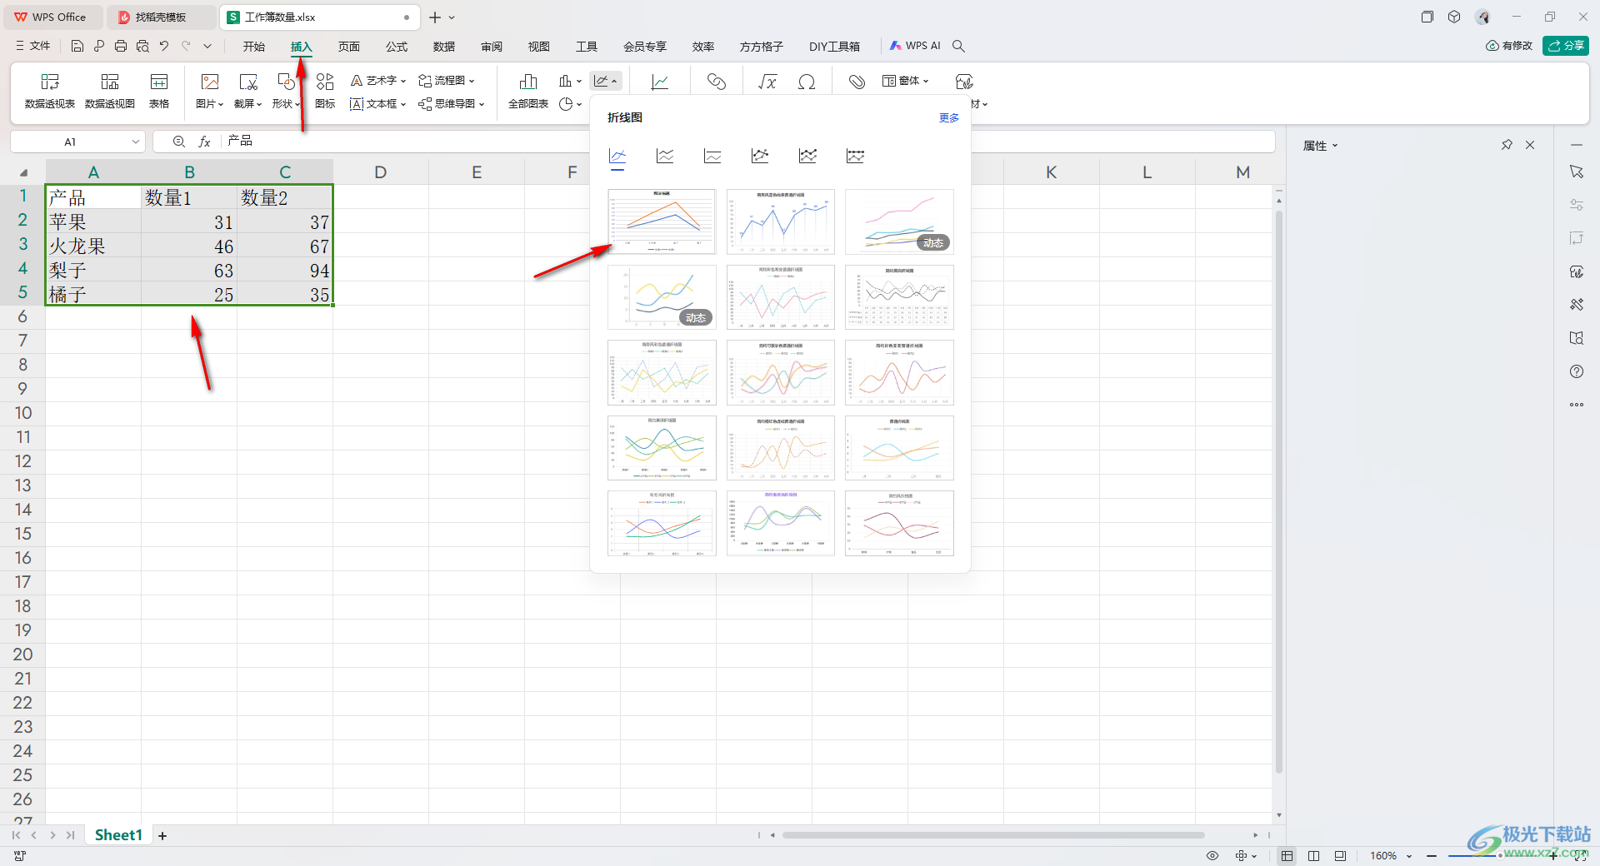The width and height of the screenshot is (1600, 866).
Task: Select the stacked line with markers type icon
Action: (x=807, y=156)
